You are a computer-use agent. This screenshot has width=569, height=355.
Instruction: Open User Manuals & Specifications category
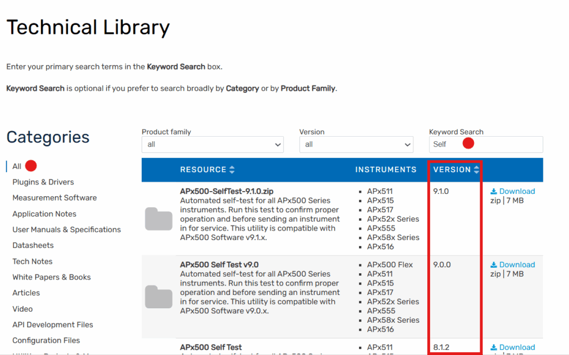click(x=67, y=229)
